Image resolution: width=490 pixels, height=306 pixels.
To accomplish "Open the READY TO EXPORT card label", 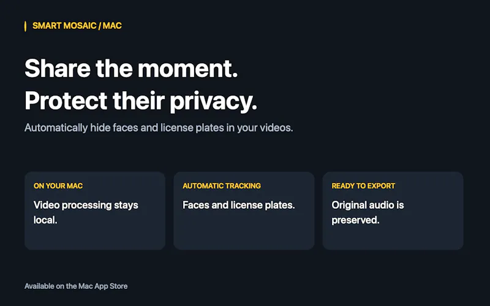I will click(363, 186).
